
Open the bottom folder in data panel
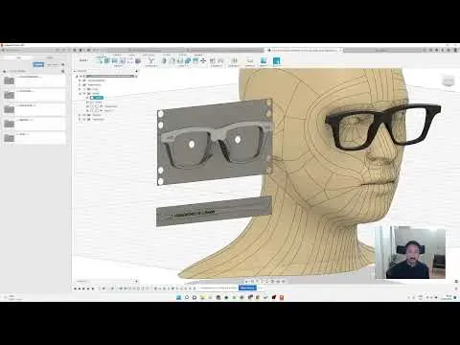point(34,138)
